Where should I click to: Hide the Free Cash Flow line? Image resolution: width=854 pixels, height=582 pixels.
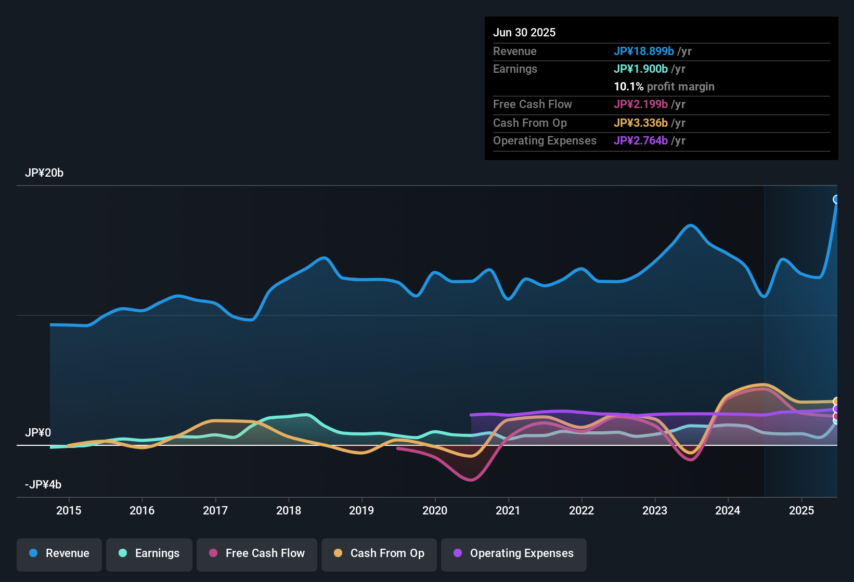pyautogui.click(x=256, y=554)
